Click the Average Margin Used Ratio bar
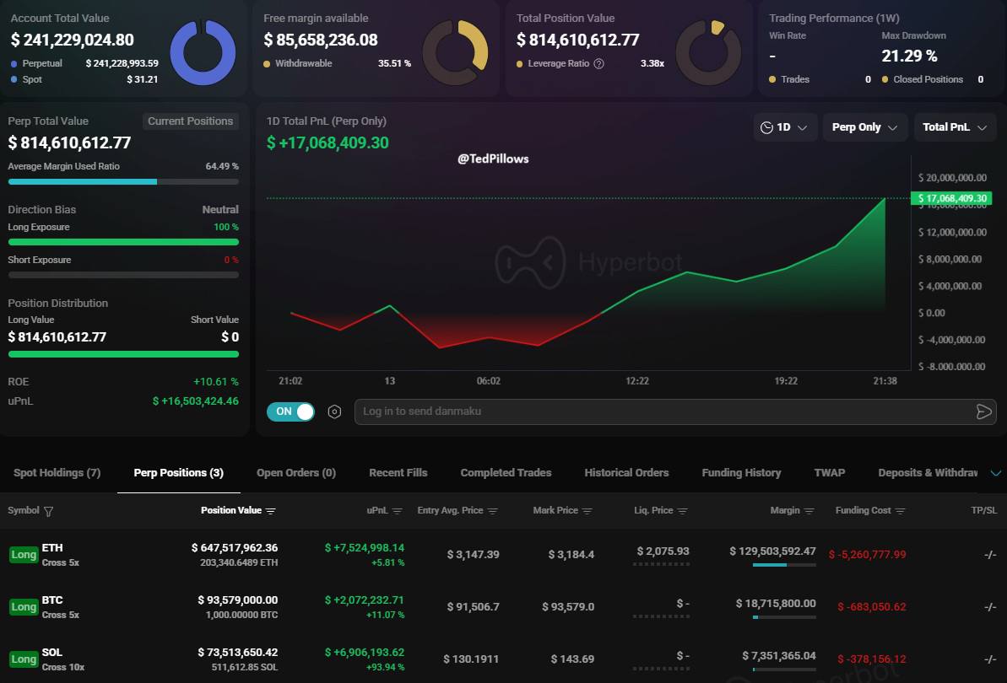Screen dimensions: 1007x683 tap(123, 181)
